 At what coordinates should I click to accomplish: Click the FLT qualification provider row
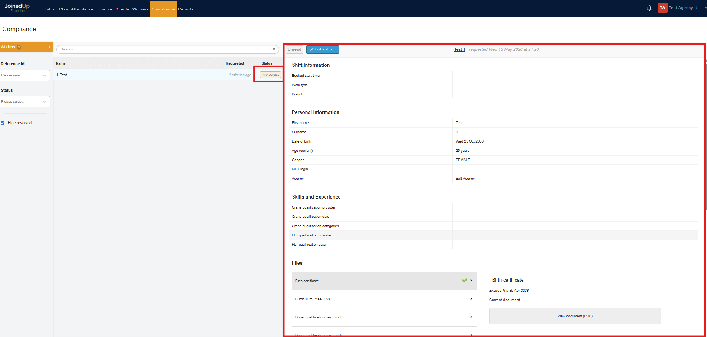click(x=494, y=235)
